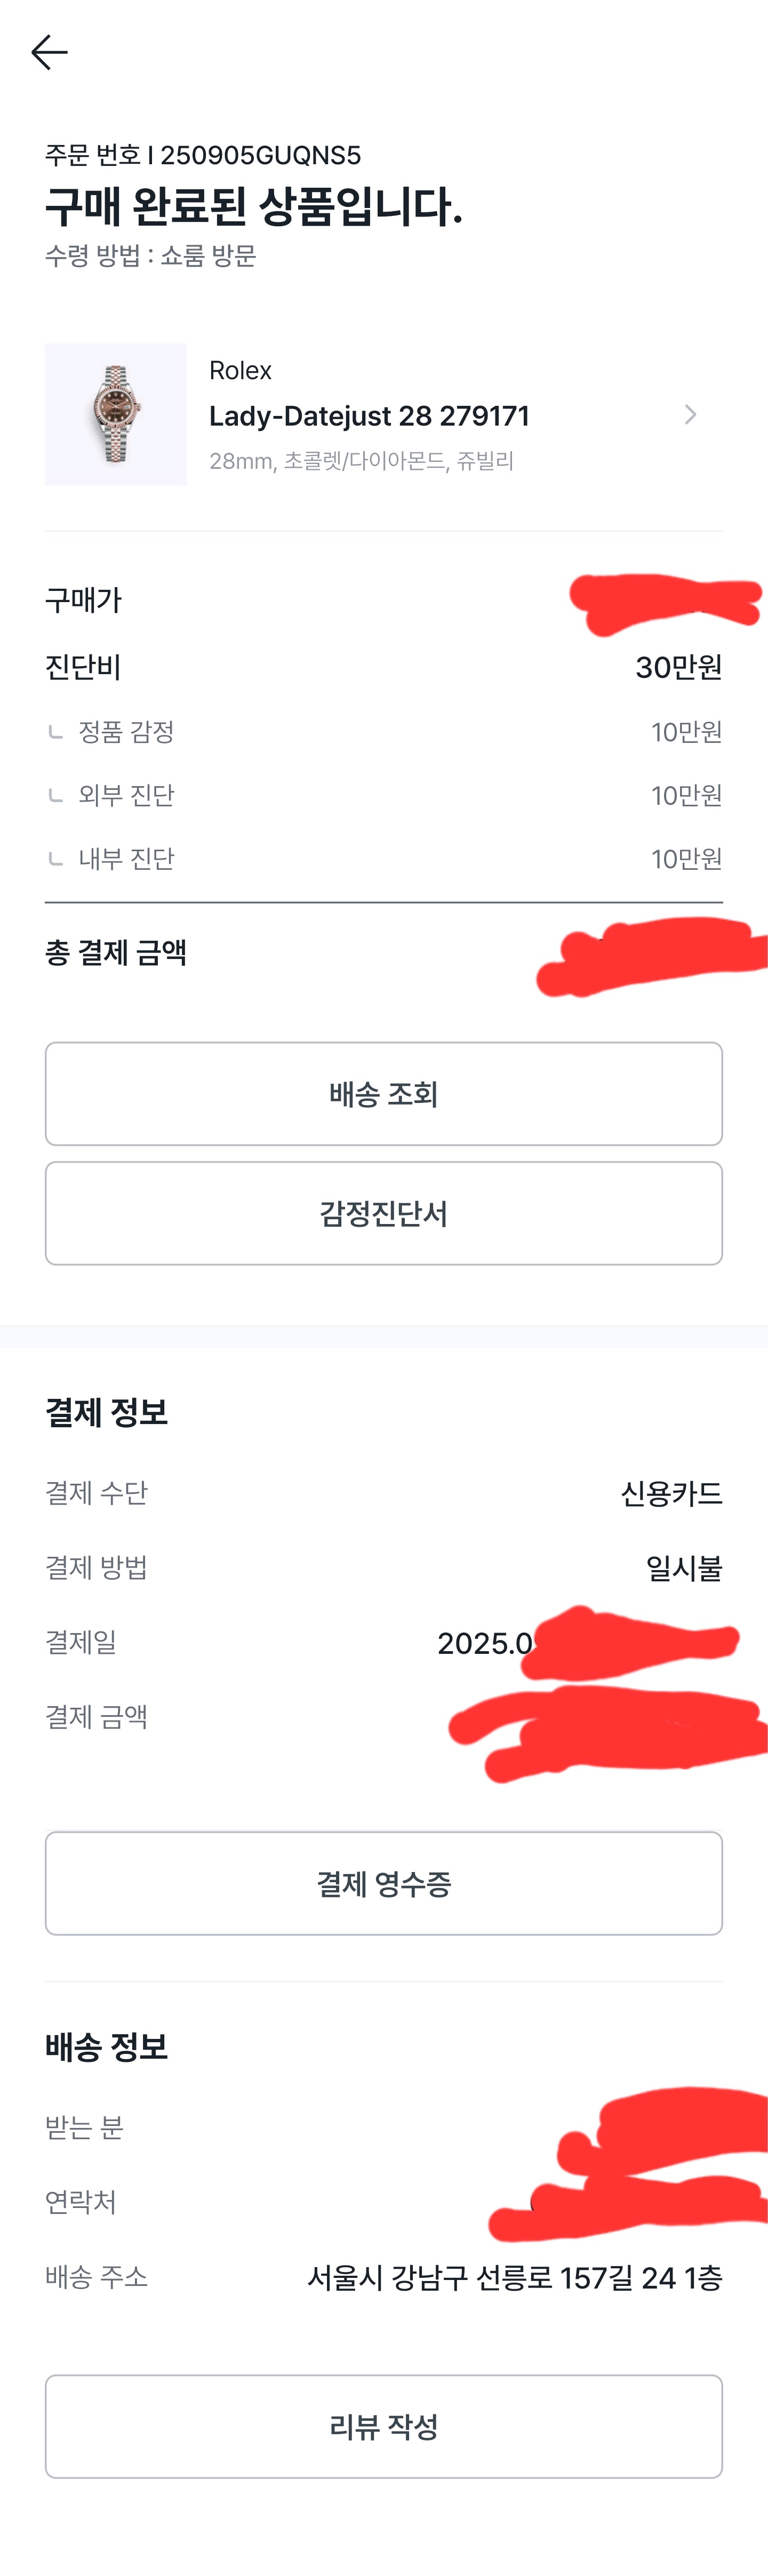The height and width of the screenshot is (2576, 768).
Task: Tap the 배송 조회 button
Action: 384,1093
